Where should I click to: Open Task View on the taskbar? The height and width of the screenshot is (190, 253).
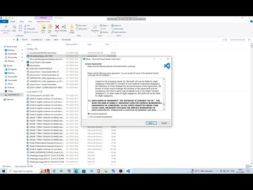coord(61,171)
